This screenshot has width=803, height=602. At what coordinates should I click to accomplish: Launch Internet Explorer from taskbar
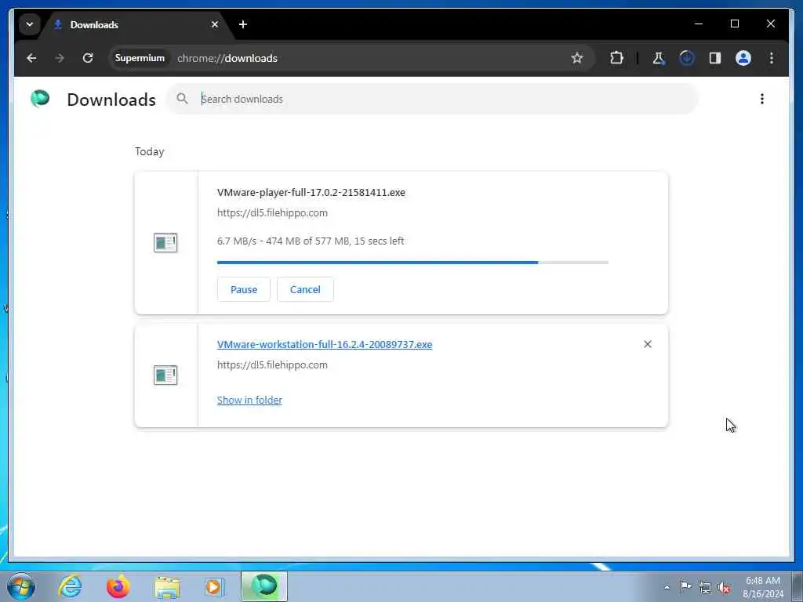click(70, 586)
